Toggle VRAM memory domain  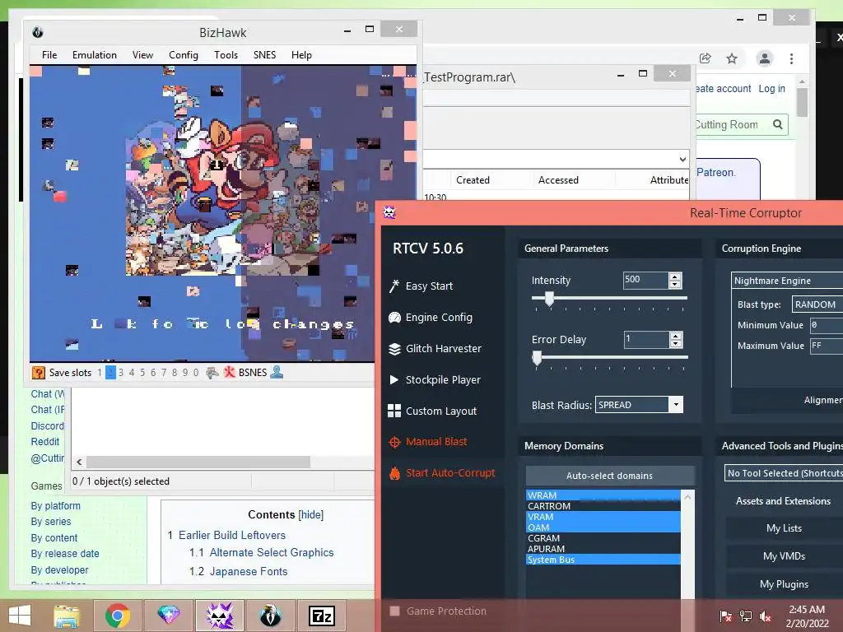click(x=603, y=517)
